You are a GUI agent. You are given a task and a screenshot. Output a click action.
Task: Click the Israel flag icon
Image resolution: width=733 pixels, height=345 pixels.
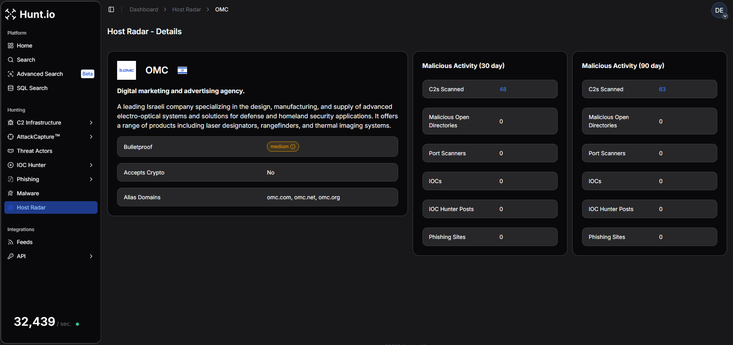[x=182, y=70]
